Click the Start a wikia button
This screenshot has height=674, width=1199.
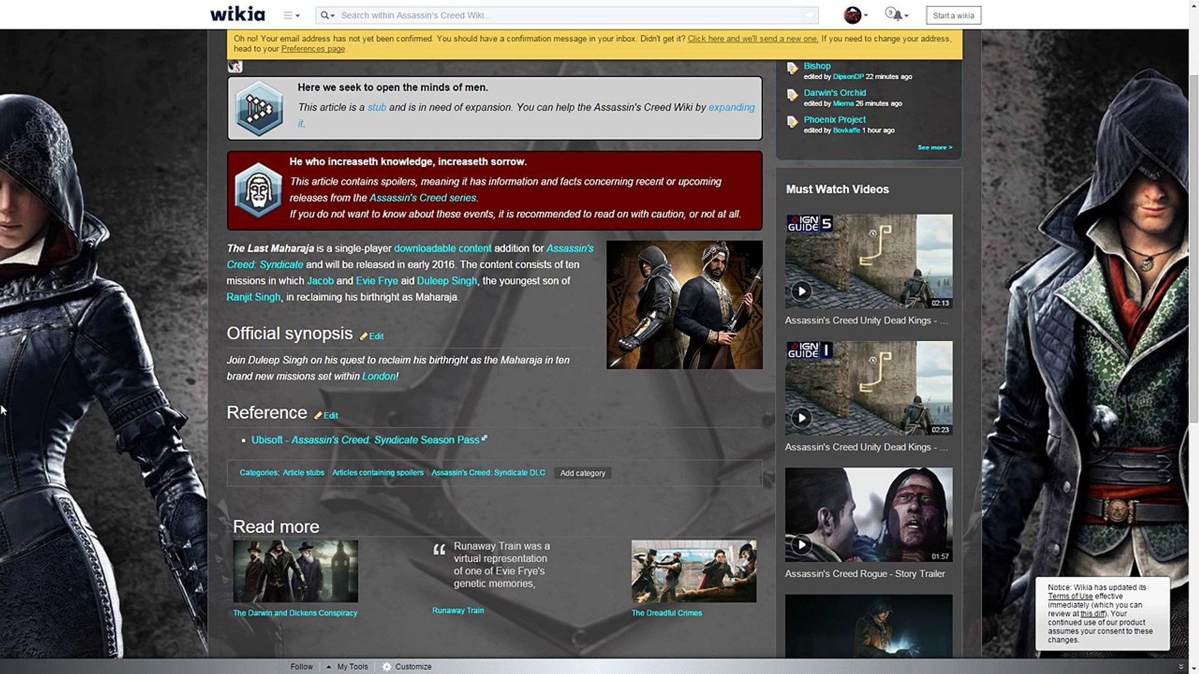click(x=953, y=15)
